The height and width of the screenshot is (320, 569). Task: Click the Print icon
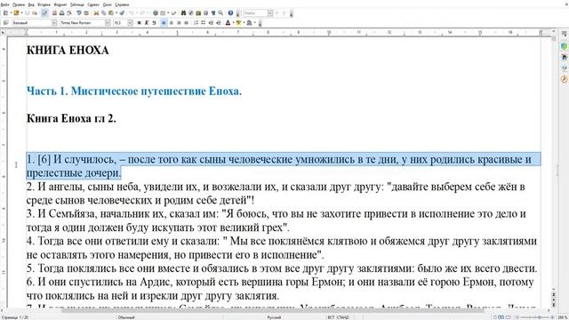[x=61, y=13]
